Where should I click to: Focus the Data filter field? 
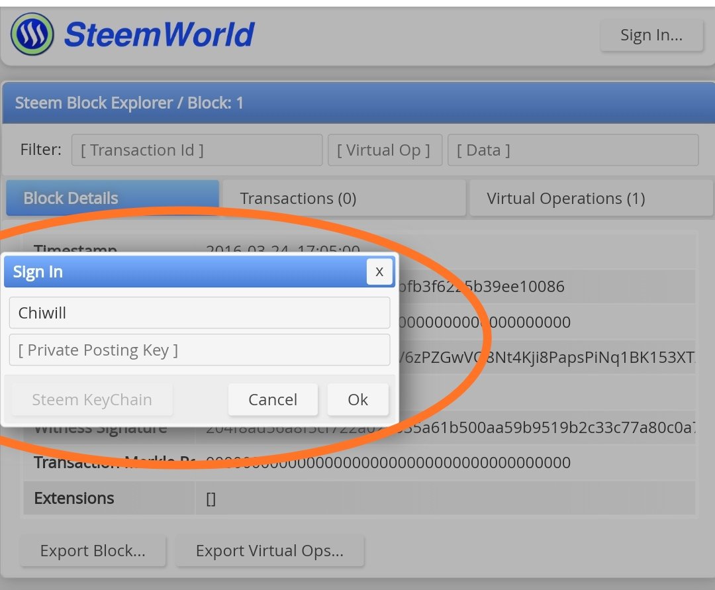coord(573,150)
